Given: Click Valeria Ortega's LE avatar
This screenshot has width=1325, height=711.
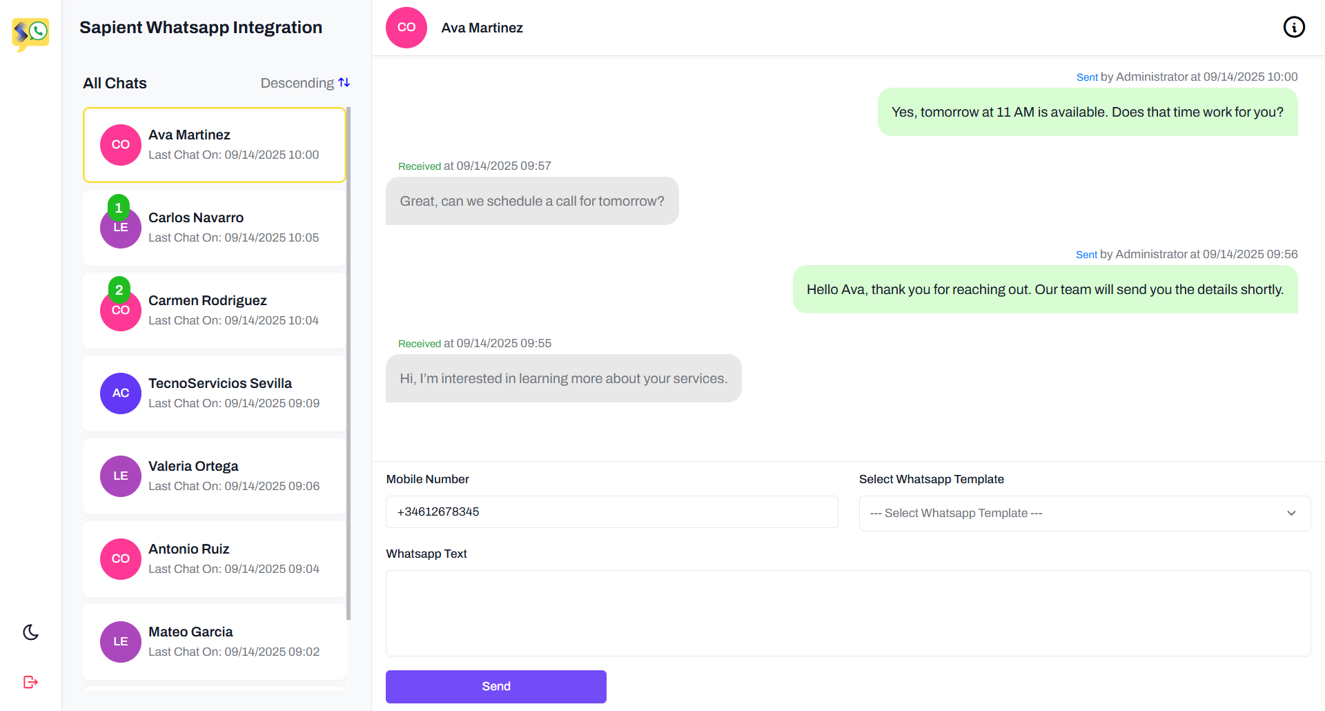Looking at the screenshot, I should pos(121,476).
